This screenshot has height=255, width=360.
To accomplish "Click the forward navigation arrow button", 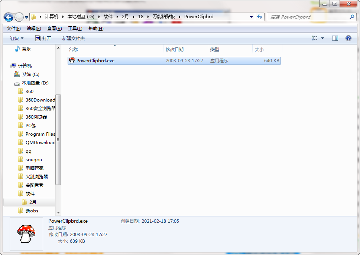I will pyautogui.click(x=19, y=17).
